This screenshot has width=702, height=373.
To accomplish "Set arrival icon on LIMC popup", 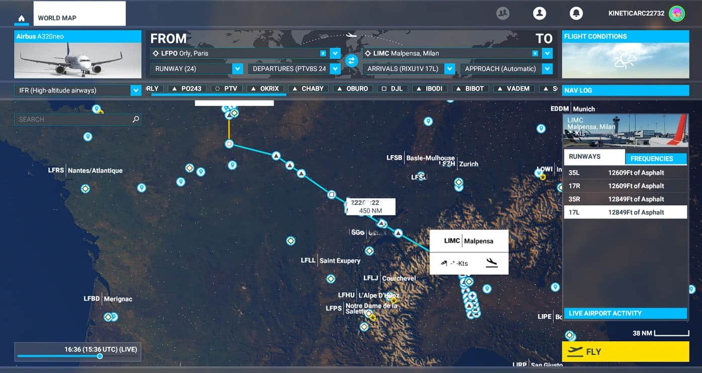I will coord(492,263).
